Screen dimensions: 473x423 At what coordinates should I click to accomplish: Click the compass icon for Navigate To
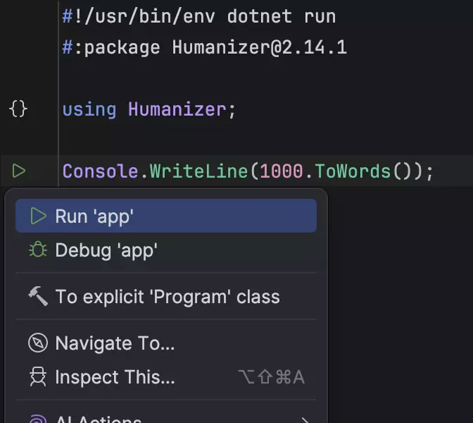tap(38, 343)
